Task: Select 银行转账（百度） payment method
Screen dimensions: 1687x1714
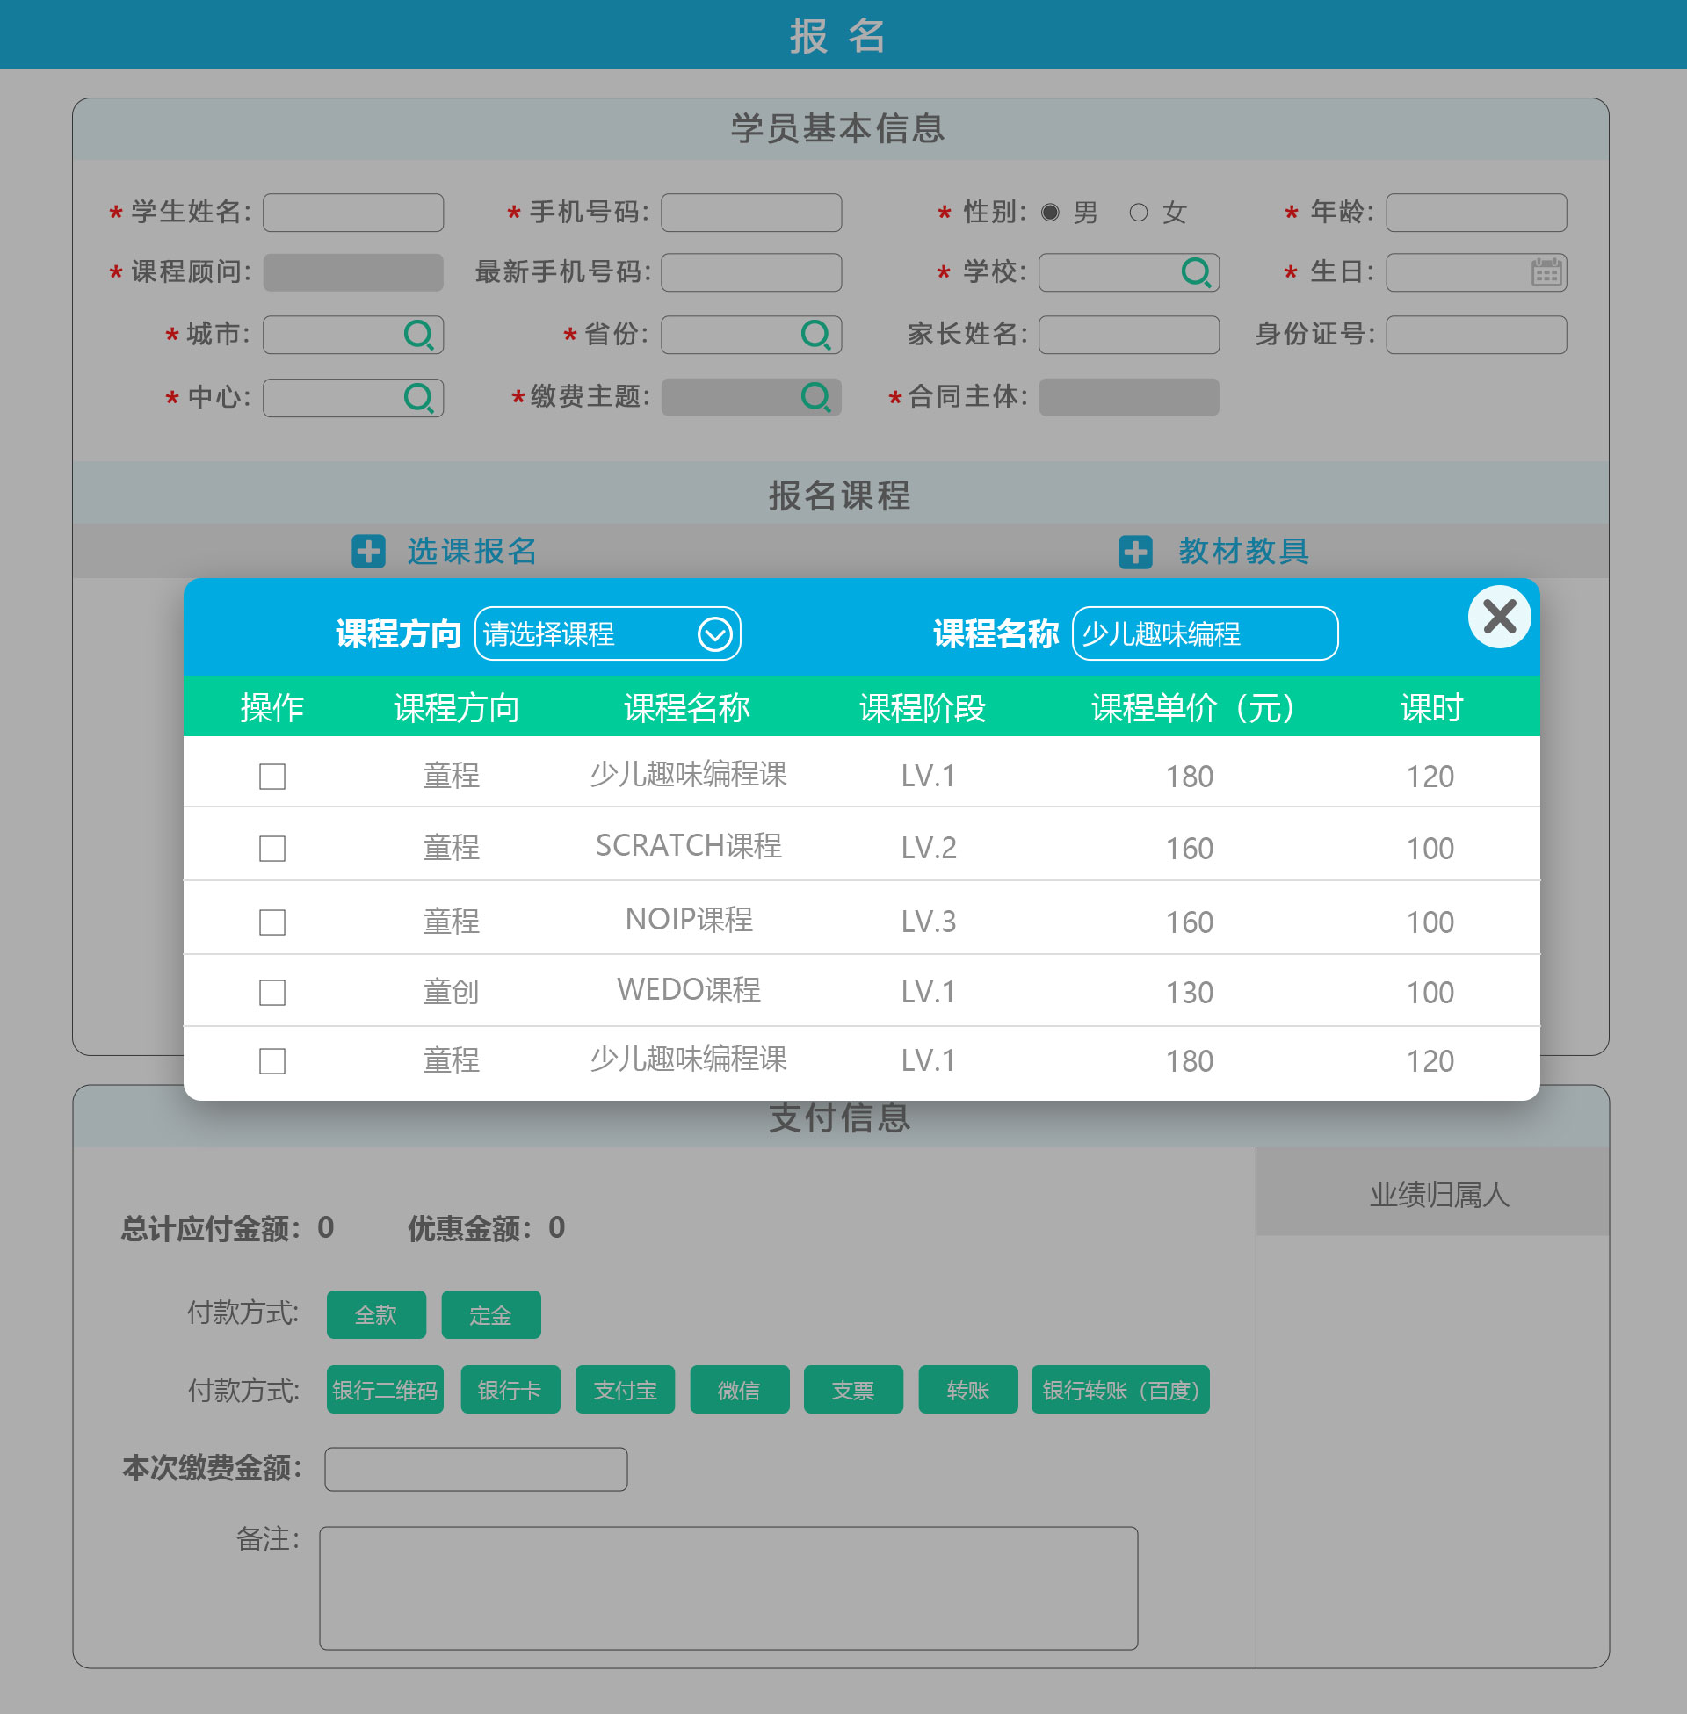Action: (x=1120, y=1390)
